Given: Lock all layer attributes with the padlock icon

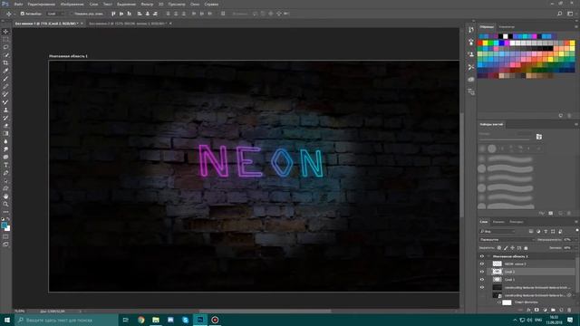Looking at the screenshot, I should click(526, 247).
